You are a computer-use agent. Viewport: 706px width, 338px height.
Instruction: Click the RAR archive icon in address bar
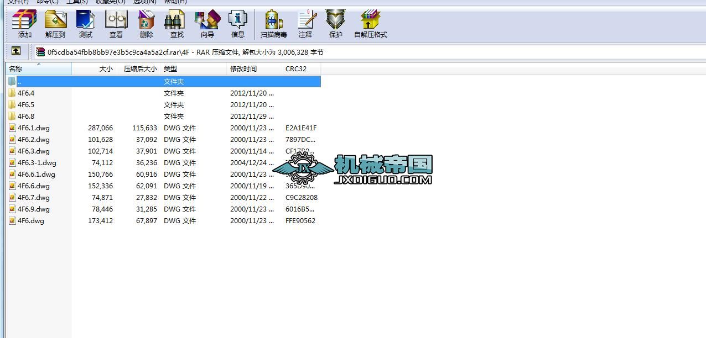(x=40, y=52)
